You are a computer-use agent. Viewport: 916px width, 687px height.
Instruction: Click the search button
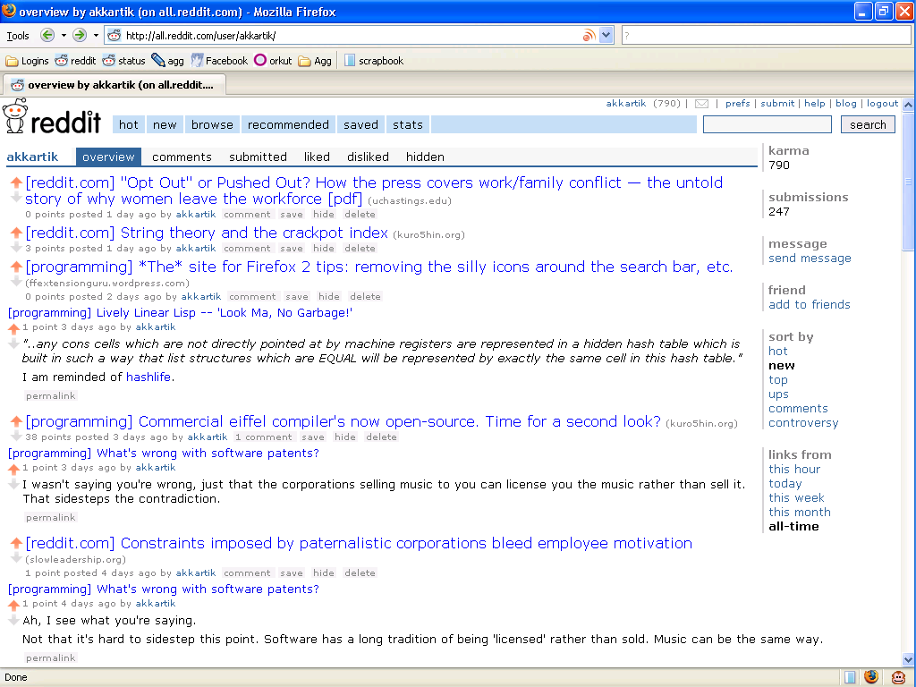click(867, 124)
